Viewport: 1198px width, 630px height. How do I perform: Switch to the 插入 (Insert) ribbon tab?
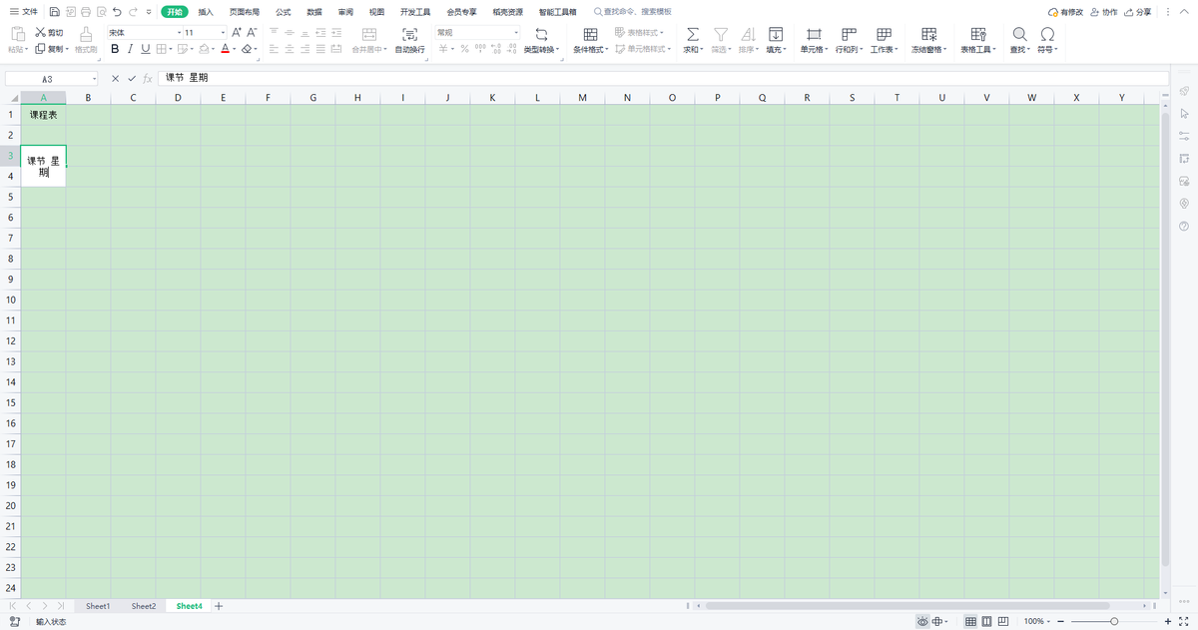tap(206, 12)
